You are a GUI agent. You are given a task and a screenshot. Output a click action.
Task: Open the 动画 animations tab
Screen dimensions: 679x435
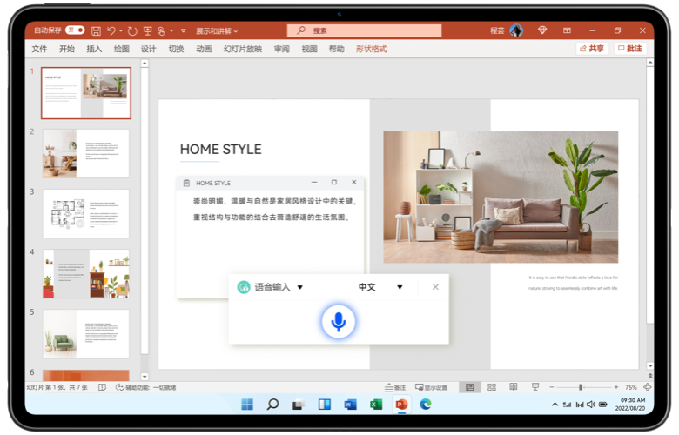[x=204, y=49]
